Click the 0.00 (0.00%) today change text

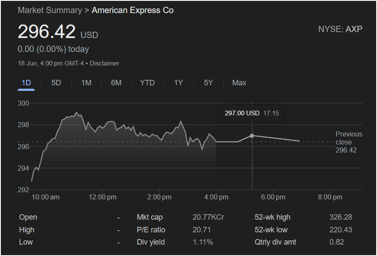53,49
